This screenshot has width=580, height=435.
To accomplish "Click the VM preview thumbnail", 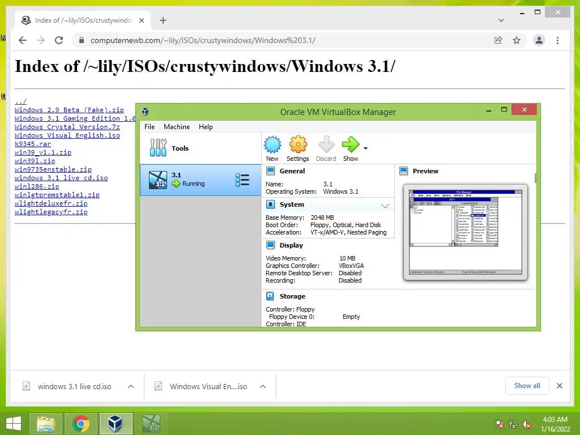I will (466, 232).
